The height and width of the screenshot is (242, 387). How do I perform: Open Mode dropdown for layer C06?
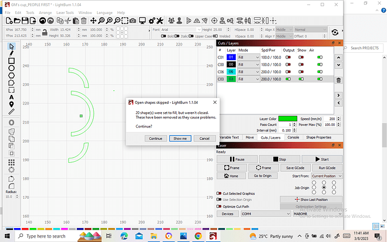click(248, 72)
